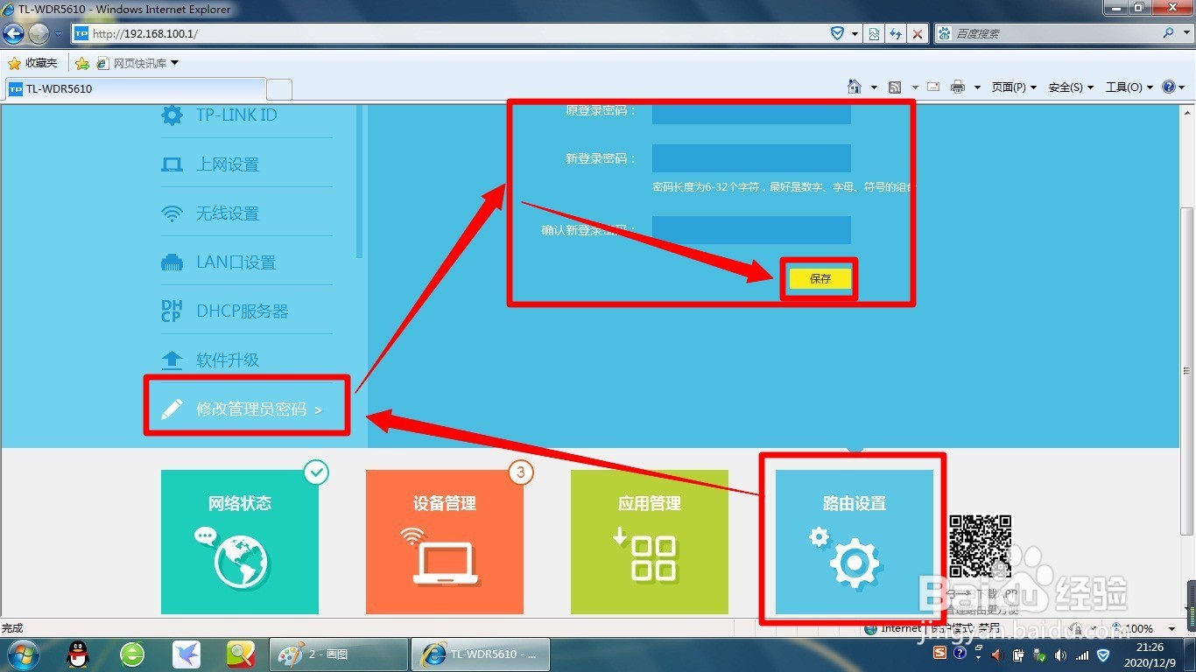Viewport: 1196px width, 672px height.
Task: Click the shield security icon in address bar
Action: (x=837, y=33)
